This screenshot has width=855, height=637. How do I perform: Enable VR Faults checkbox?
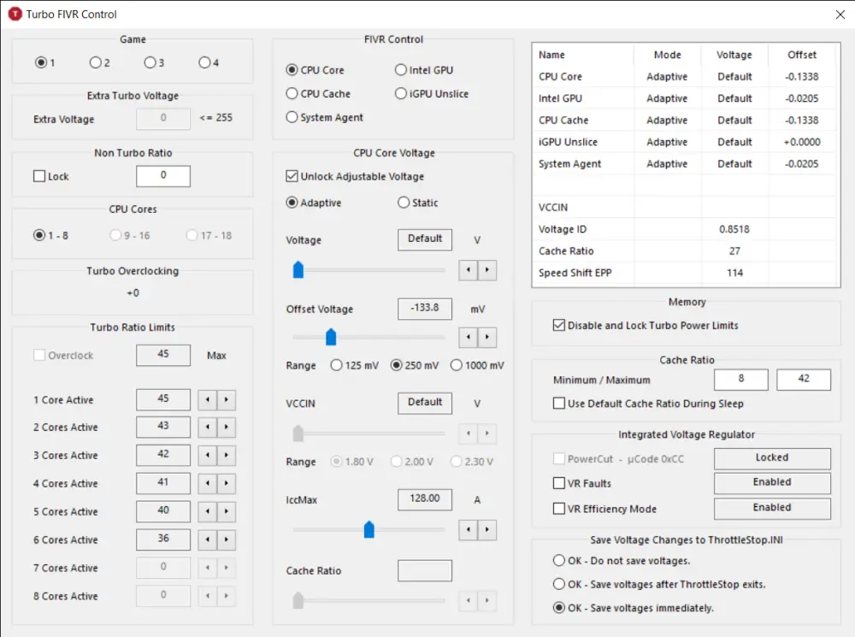[582, 483]
